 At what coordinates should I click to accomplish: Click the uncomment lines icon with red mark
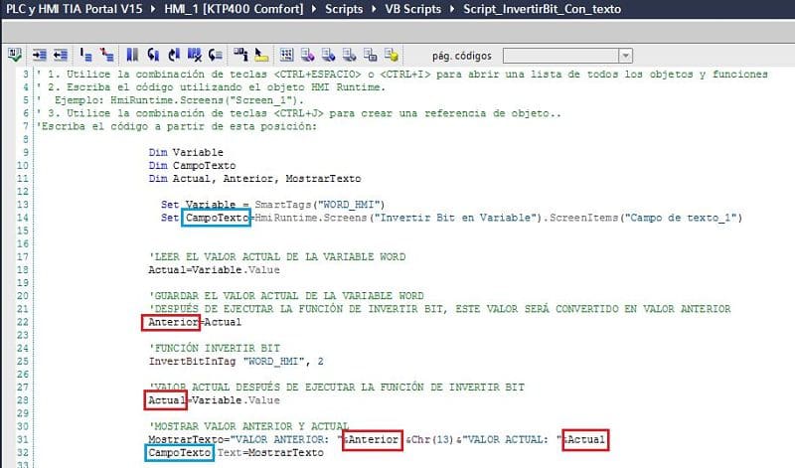(106, 55)
